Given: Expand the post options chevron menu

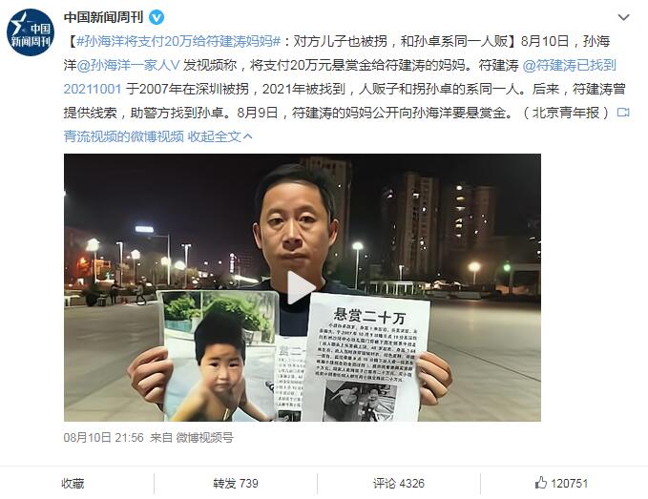Looking at the screenshot, I should (x=623, y=17).
